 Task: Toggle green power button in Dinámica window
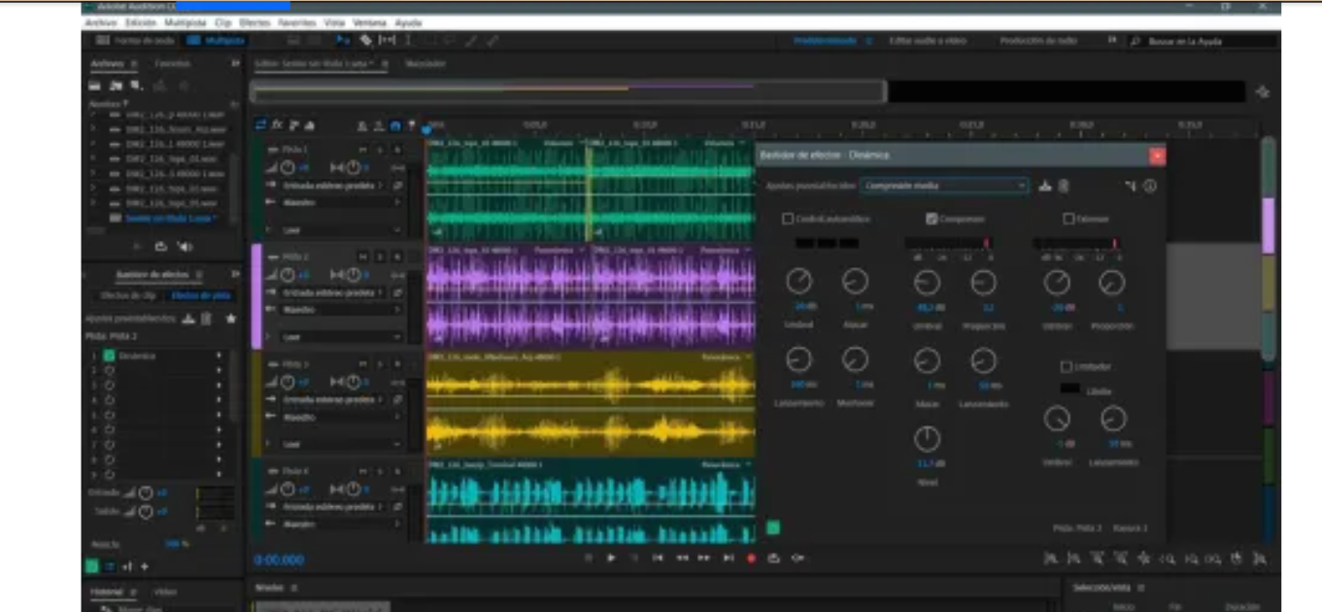(x=773, y=527)
